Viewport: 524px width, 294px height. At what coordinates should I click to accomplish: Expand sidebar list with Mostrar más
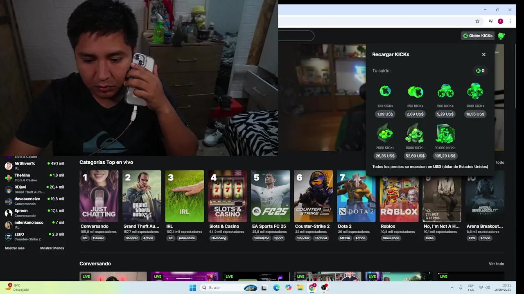[15, 248]
